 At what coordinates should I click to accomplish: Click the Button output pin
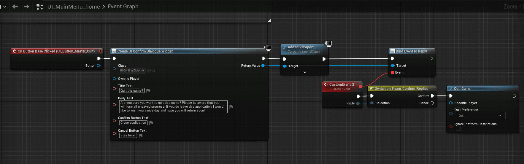click(99, 66)
